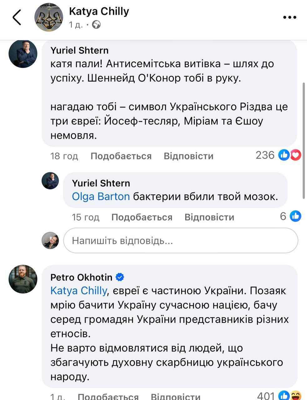The height and width of the screenshot is (400, 307).
Task: Type in the 'Напишіть відповідь...' field
Action: (x=181, y=240)
